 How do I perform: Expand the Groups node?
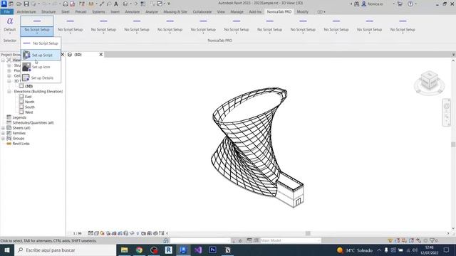[x=3, y=138]
